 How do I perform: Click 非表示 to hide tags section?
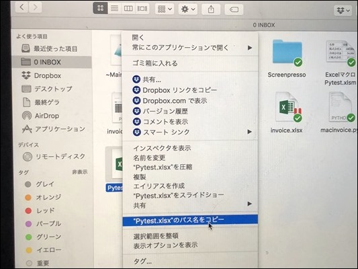(x=80, y=172)
